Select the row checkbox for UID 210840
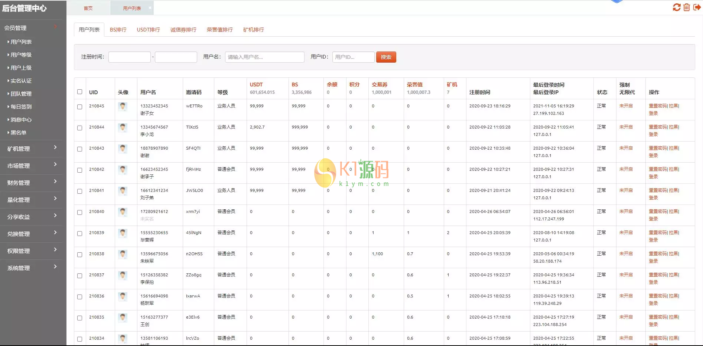The height and width of the screenshot is (346, 703). pos(79,212)
